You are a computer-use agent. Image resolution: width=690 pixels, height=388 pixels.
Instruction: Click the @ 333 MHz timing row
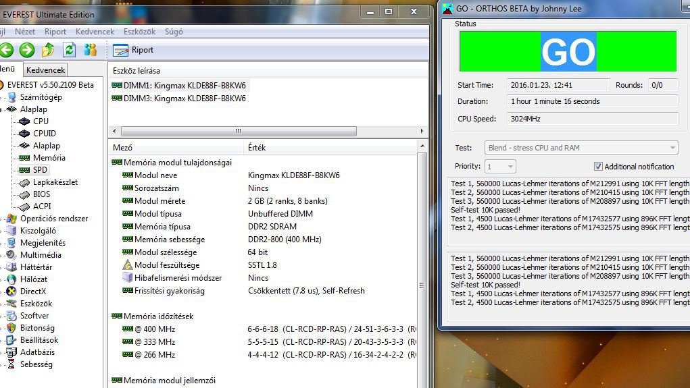tap(263, 342)
